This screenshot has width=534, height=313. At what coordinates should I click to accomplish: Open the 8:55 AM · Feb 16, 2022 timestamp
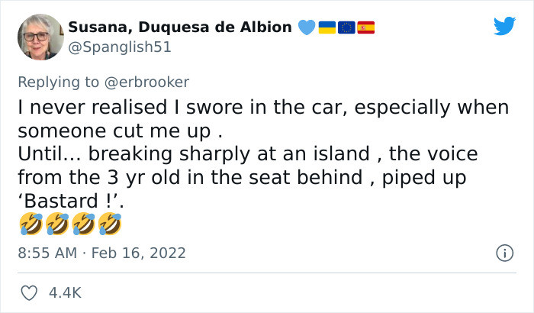pyautogui.click(x=101, y=253)
